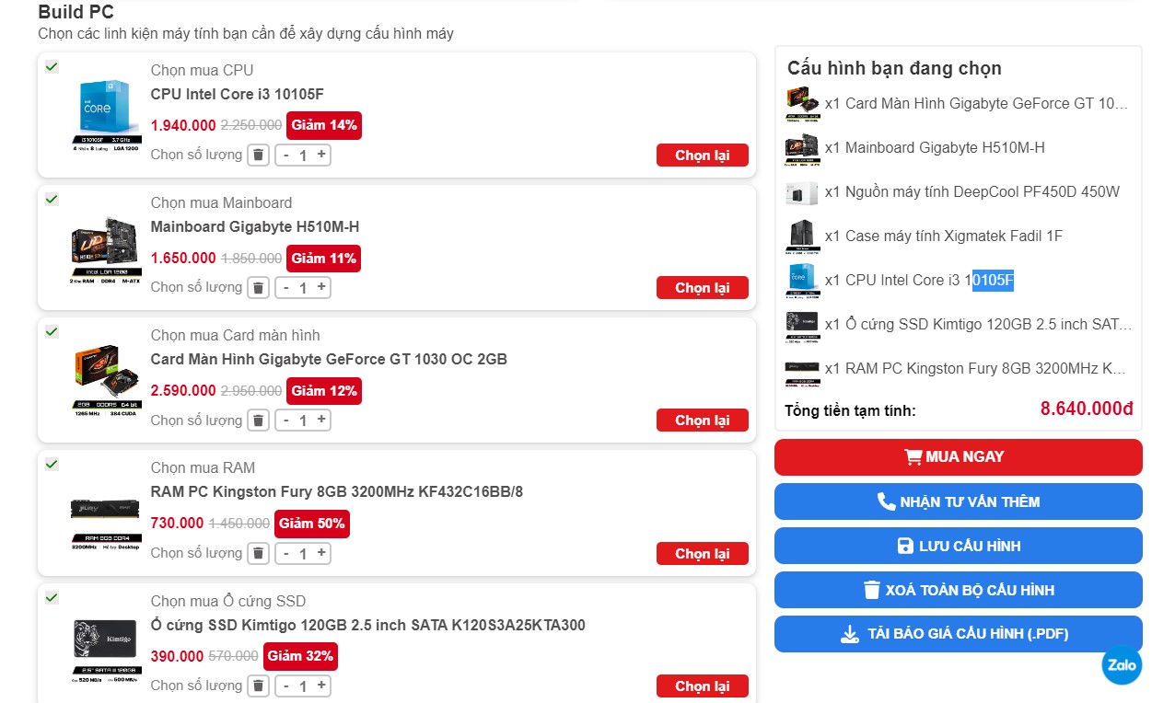Open Mainboard Gigabyte H510M-H product title
1175x703 pixels.
[x=255, y=226]
